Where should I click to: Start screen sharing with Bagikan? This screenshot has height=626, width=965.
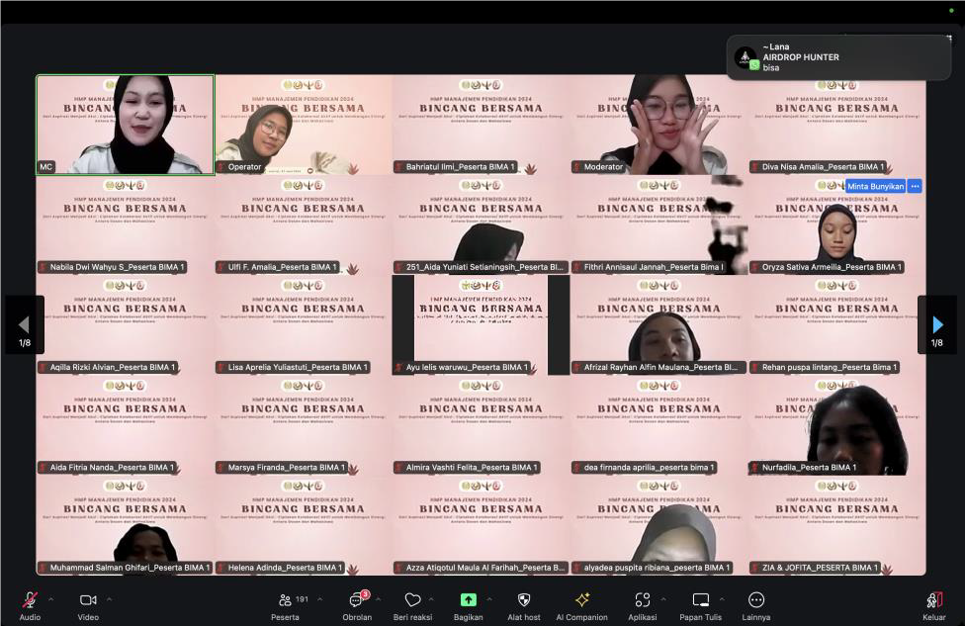(468, 600)
